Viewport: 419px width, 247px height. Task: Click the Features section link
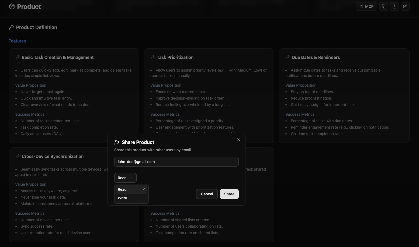pyautogui.click(x=17, y=41)
